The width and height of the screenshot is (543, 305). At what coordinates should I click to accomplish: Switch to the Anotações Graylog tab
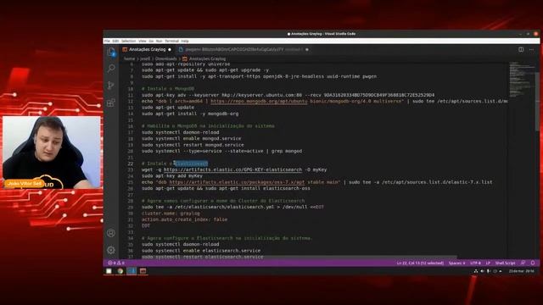[147, 49]
